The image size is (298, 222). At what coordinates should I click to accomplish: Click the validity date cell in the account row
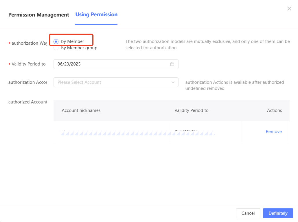tap(206, 132)
